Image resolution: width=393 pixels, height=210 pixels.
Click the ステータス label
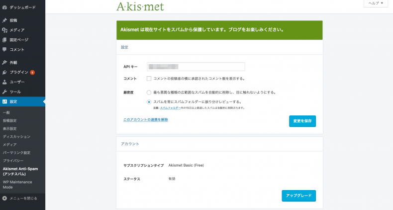pyautogui.click(x=132, y=179)
